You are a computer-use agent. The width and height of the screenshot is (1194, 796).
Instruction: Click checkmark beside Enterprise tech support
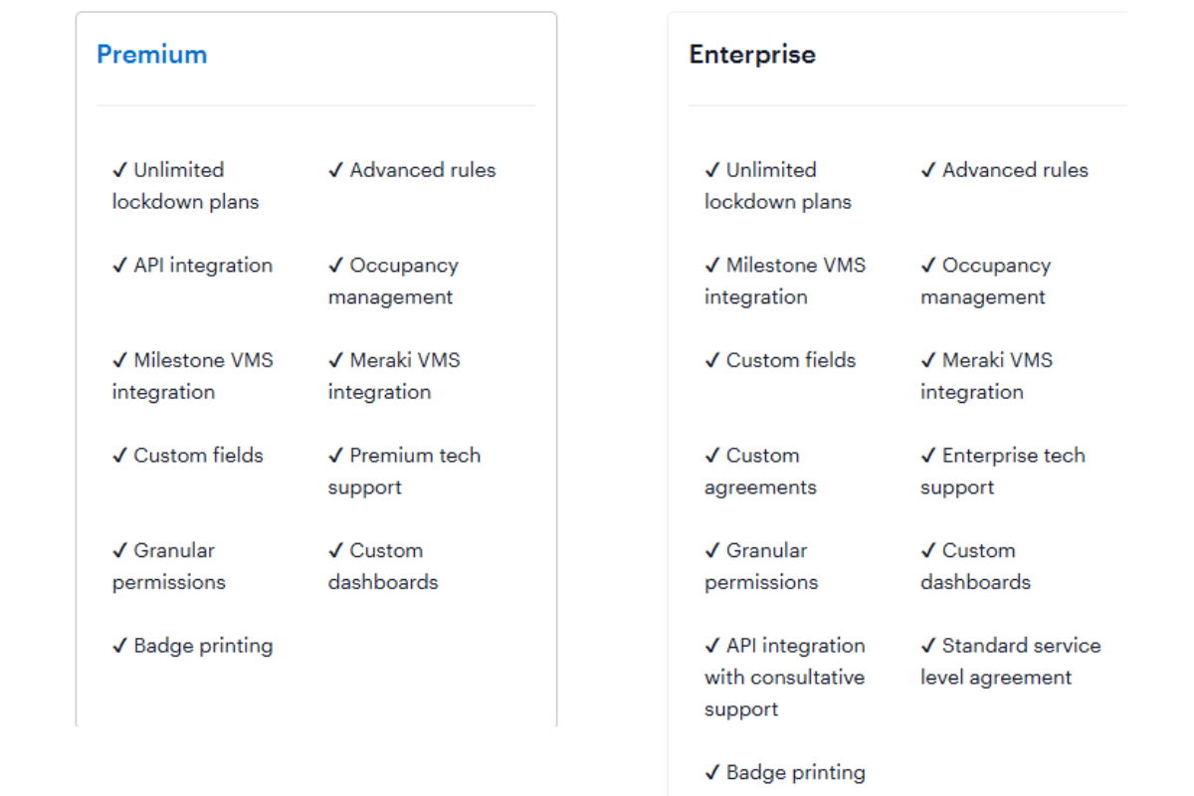[x=928, y=456]
